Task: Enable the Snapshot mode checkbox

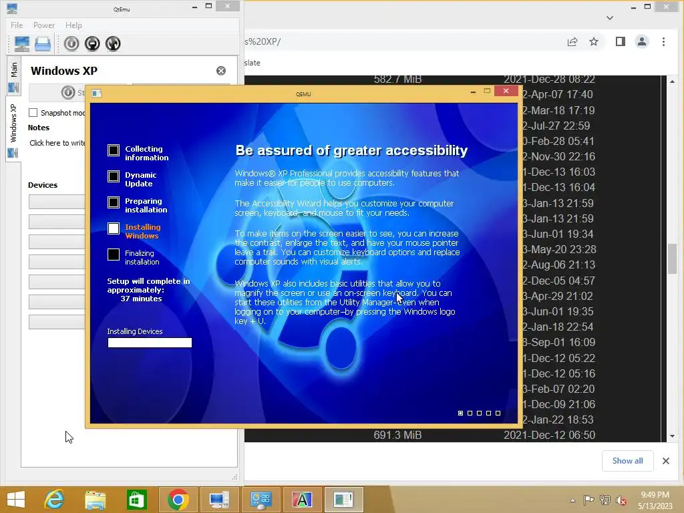Action: [x=33, y=112]
